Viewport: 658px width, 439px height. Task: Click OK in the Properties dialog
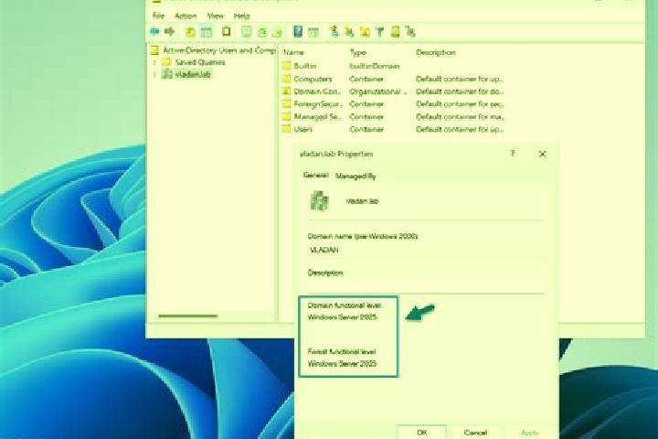click(421, 433)
